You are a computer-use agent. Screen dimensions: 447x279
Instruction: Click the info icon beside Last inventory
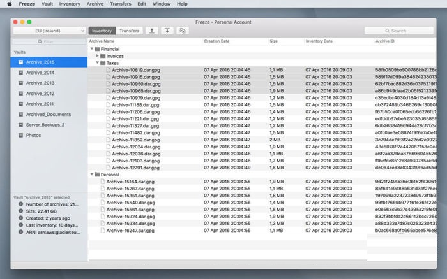tap(20, 225)
